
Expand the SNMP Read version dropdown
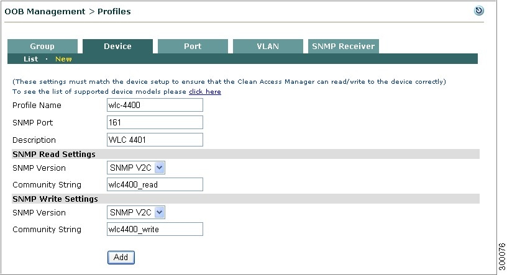point(136,168)
